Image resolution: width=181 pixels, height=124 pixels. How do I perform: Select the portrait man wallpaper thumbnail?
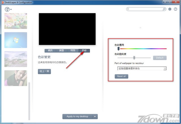(x=16, y=78)
